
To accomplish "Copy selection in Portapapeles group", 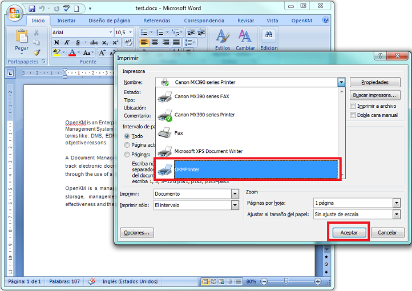I will 37,42.
